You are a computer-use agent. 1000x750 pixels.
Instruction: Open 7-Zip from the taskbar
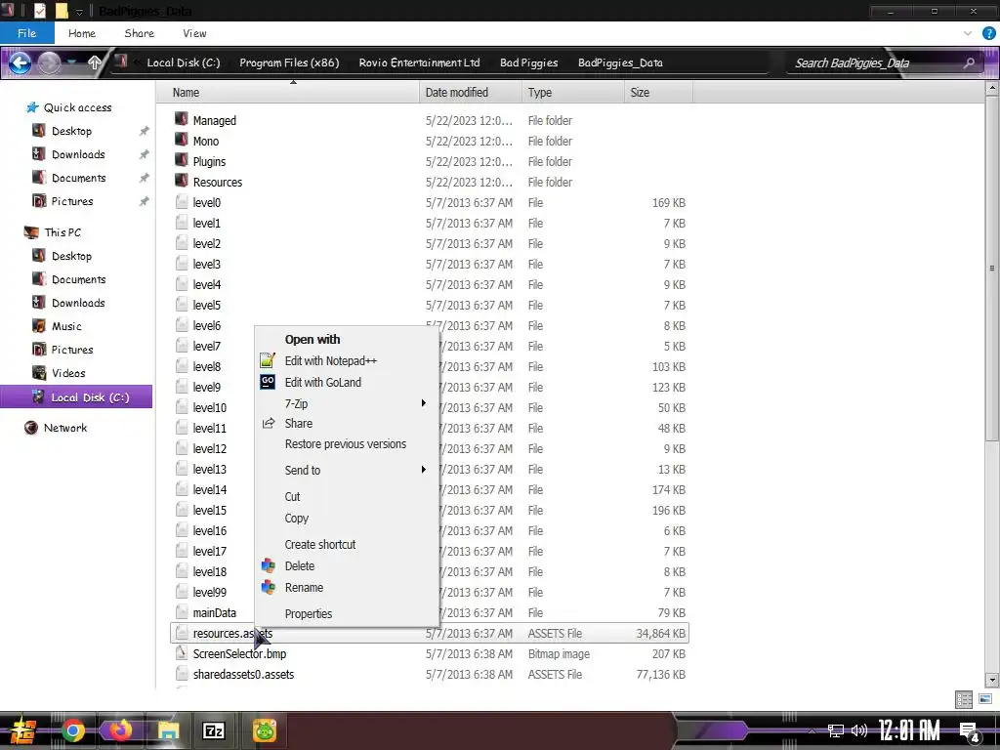[214, 730]
